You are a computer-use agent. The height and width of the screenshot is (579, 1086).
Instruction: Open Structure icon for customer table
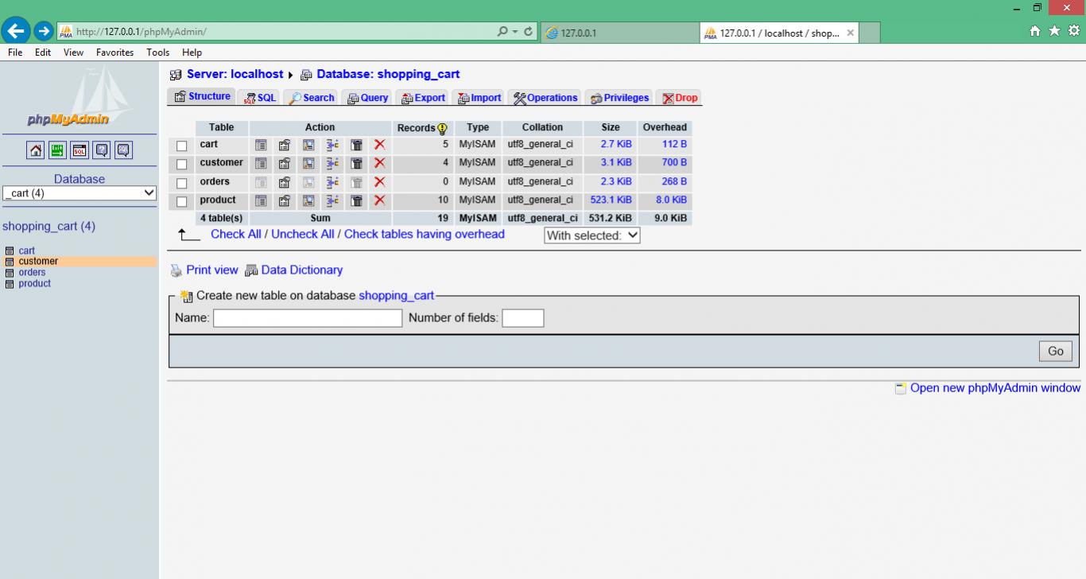(285, 163)
